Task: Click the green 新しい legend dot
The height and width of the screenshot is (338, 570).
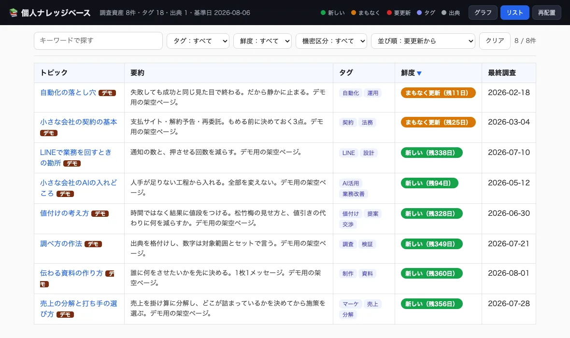Action: coord(323,13)
